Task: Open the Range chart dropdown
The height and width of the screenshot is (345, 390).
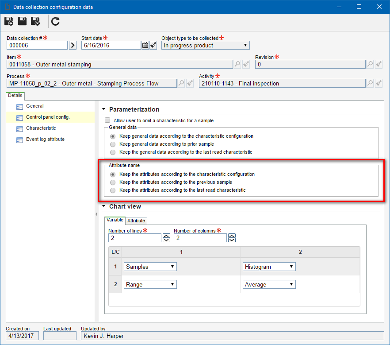Action: [150, 284]
